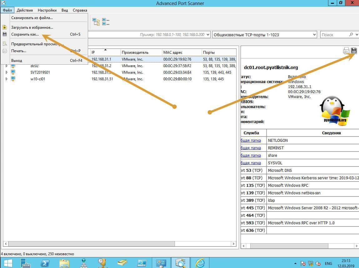Open the IP range history dropdown arrow

click(208, 35)
